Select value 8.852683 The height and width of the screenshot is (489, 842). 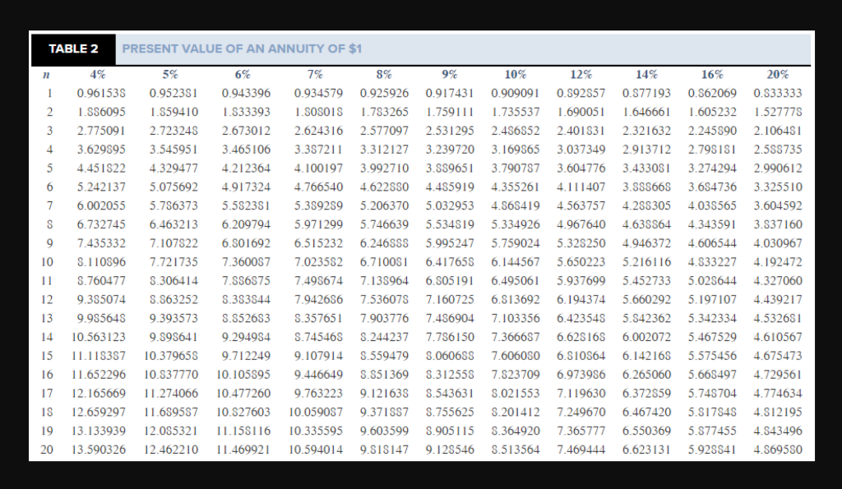[247, 318]
